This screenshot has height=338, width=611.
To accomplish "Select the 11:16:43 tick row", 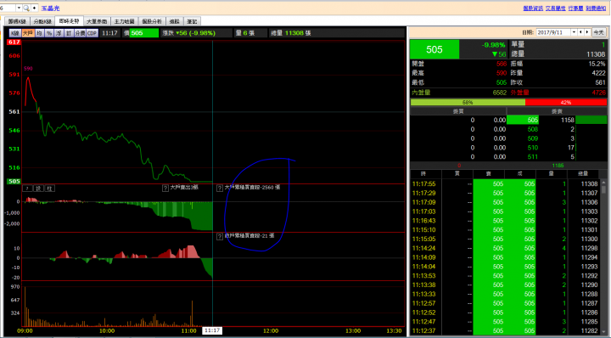I will (505, 221).
